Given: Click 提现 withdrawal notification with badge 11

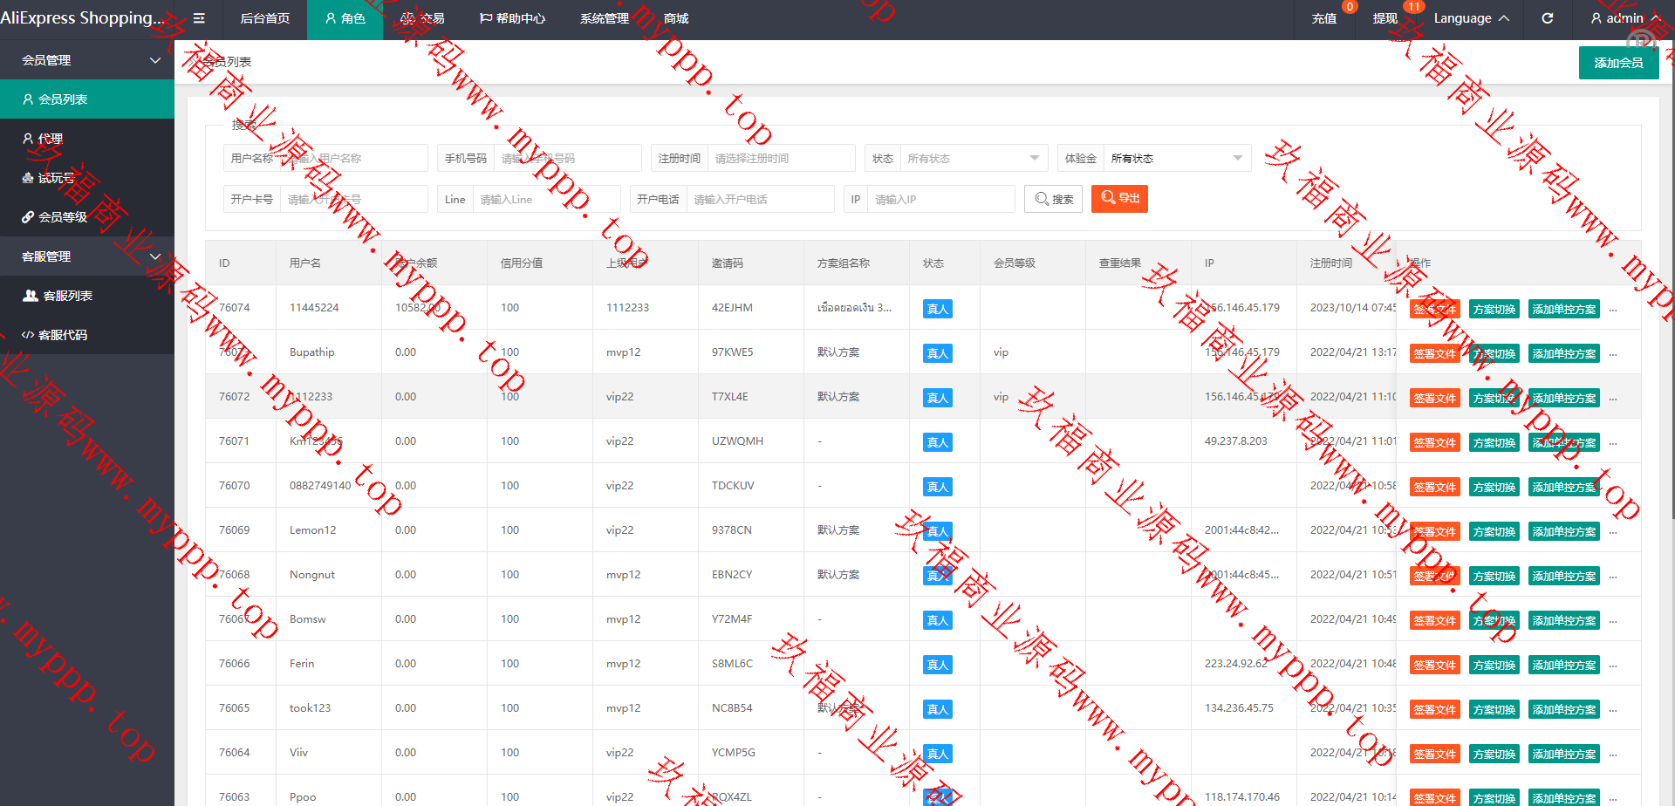Looking at the screenshot, I should [1384, 18].
